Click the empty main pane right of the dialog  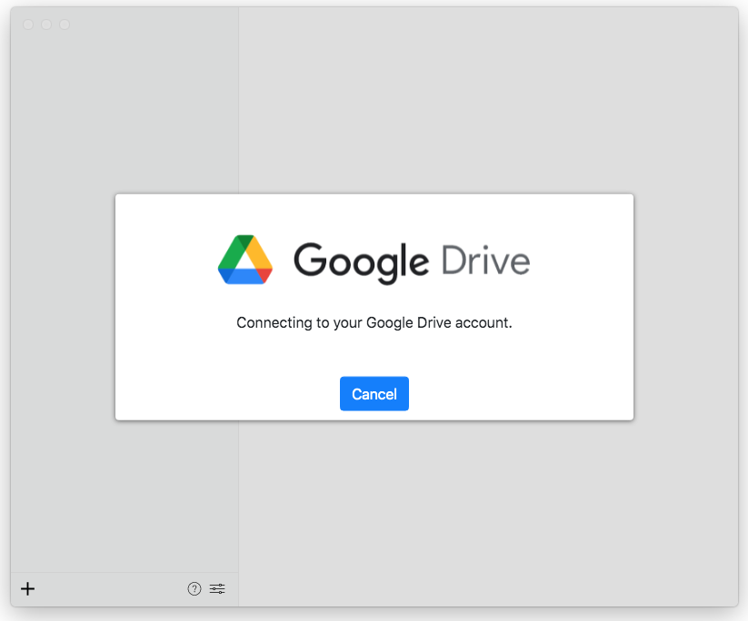(686, 309)
